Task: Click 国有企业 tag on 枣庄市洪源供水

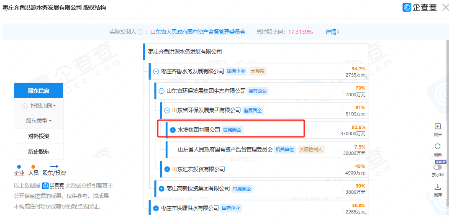Action: (x=231, y=208)
